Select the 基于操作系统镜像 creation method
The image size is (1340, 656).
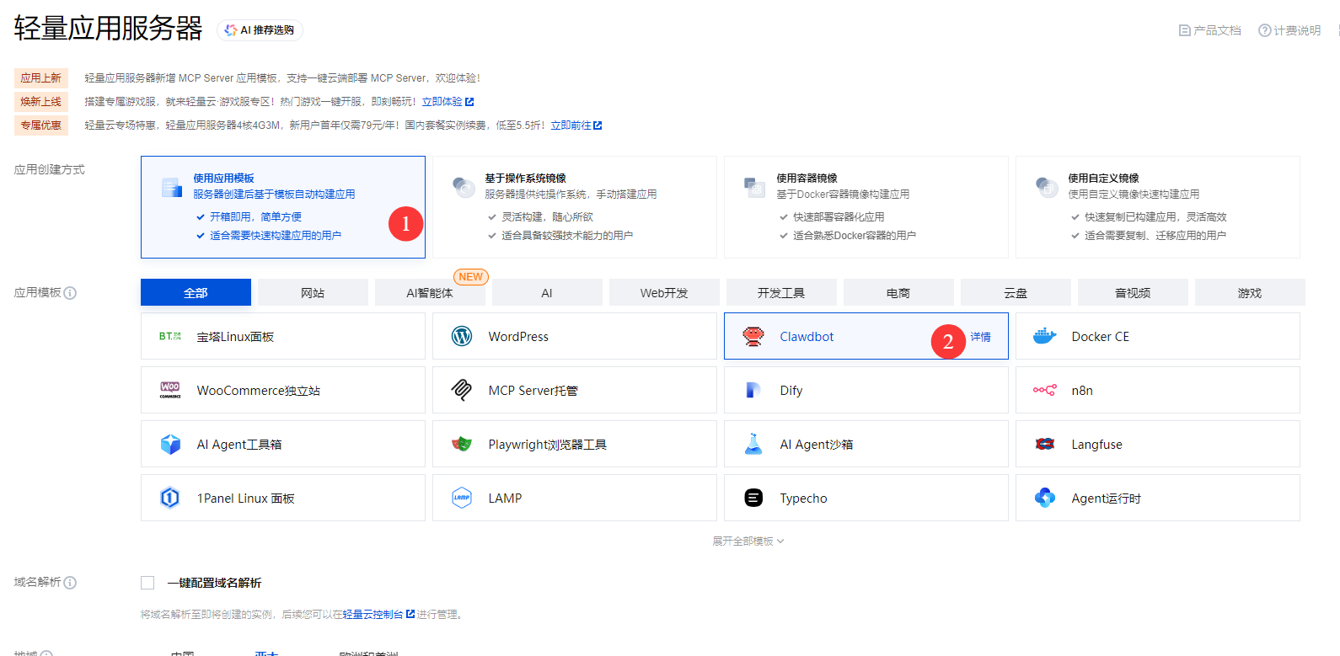click(x=575, y=207)
